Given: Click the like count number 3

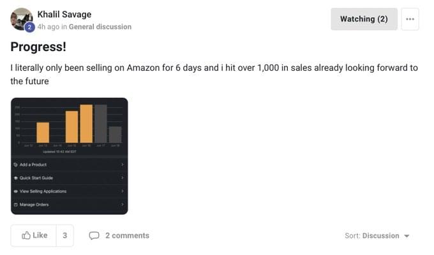Looking at the screenshot, I should [64, 235].
